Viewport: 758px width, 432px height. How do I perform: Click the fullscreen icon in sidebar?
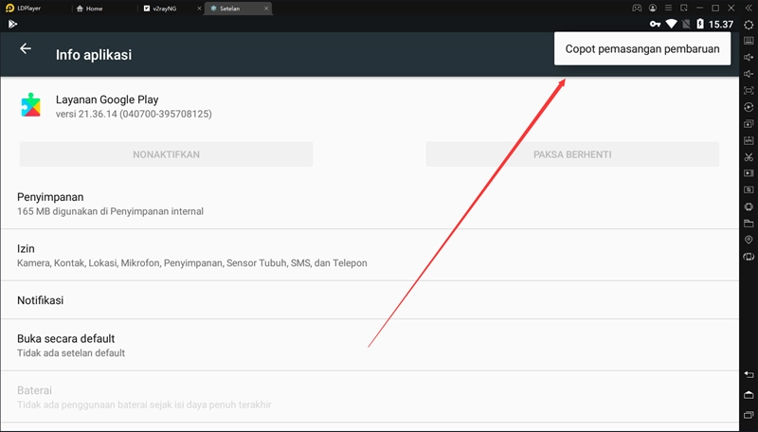click(749, 90)
